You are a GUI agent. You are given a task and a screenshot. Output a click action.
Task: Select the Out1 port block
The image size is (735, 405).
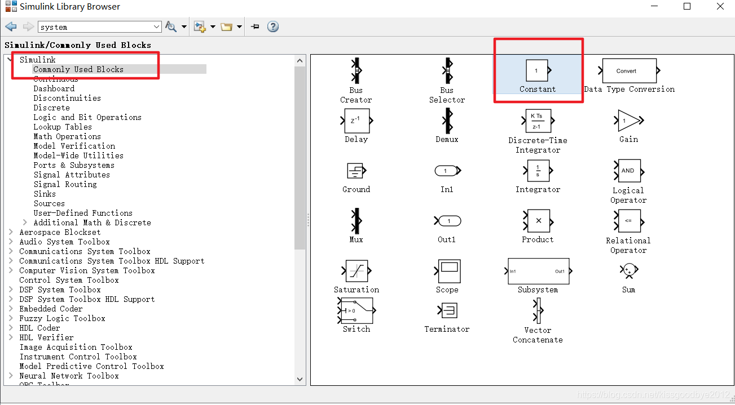click(447, 221)
